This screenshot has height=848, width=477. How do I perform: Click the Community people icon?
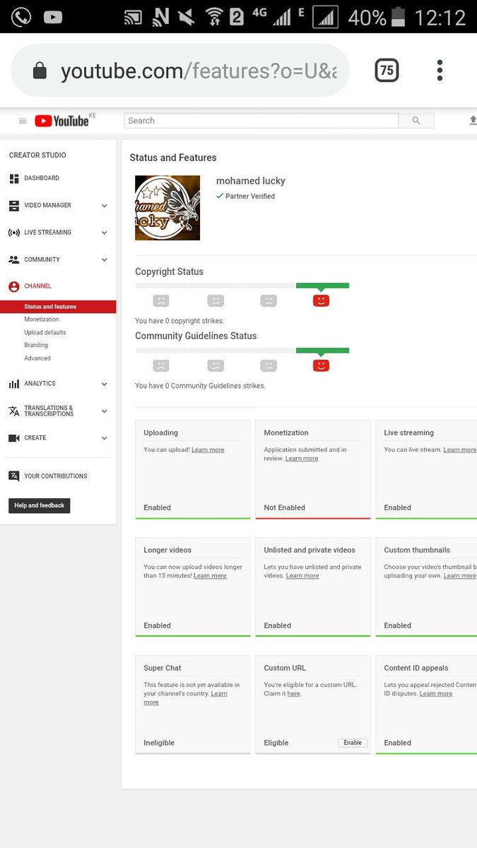pyautogui.click(x=14, y=259)
